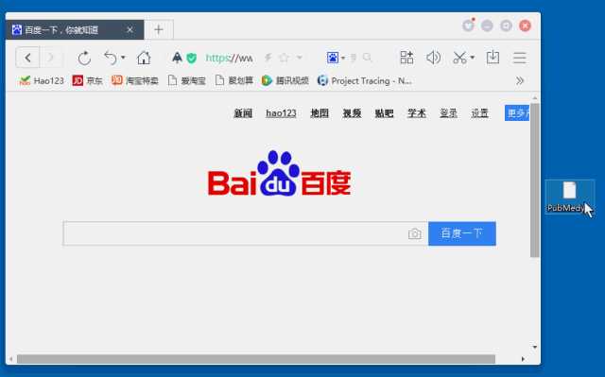This screenshot has height=377, width=605.
Task: Open the 淘宝特卖 bookmark
Action: pos(134,80)
